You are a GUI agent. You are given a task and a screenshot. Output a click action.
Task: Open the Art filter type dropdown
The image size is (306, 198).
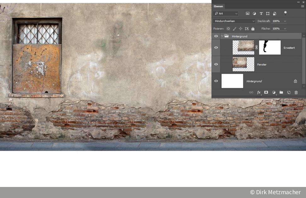226,14
